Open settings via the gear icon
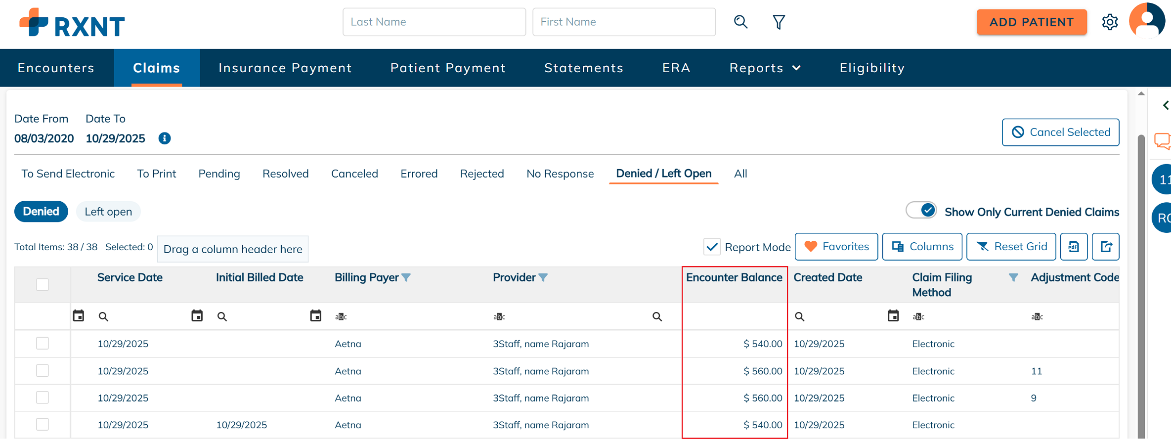 (x=1110, y=22)
